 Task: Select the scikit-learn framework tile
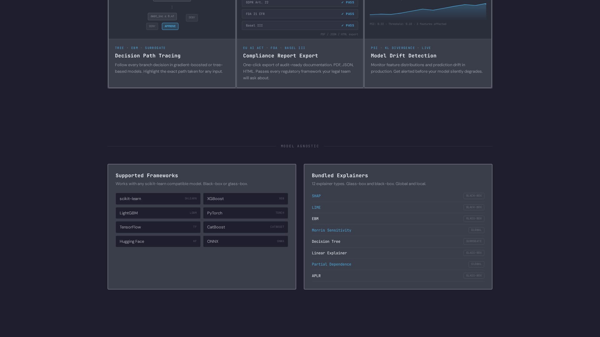(158, 199)
